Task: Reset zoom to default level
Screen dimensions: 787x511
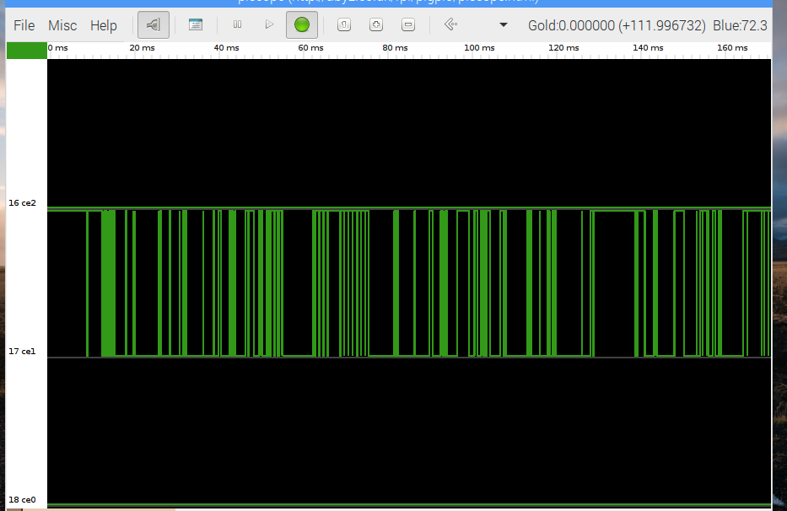Action: point(344,24)
